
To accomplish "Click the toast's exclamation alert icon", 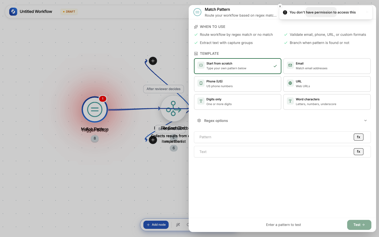I will 285,12.
